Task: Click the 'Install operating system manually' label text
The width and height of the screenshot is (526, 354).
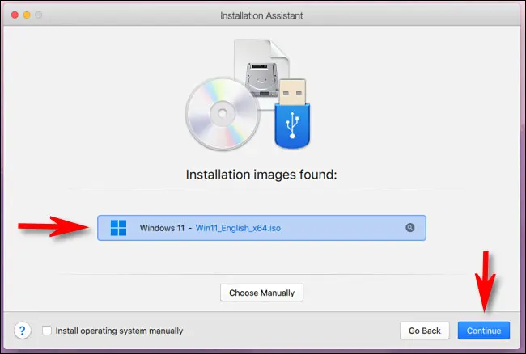Action: [x=119, y=331]
